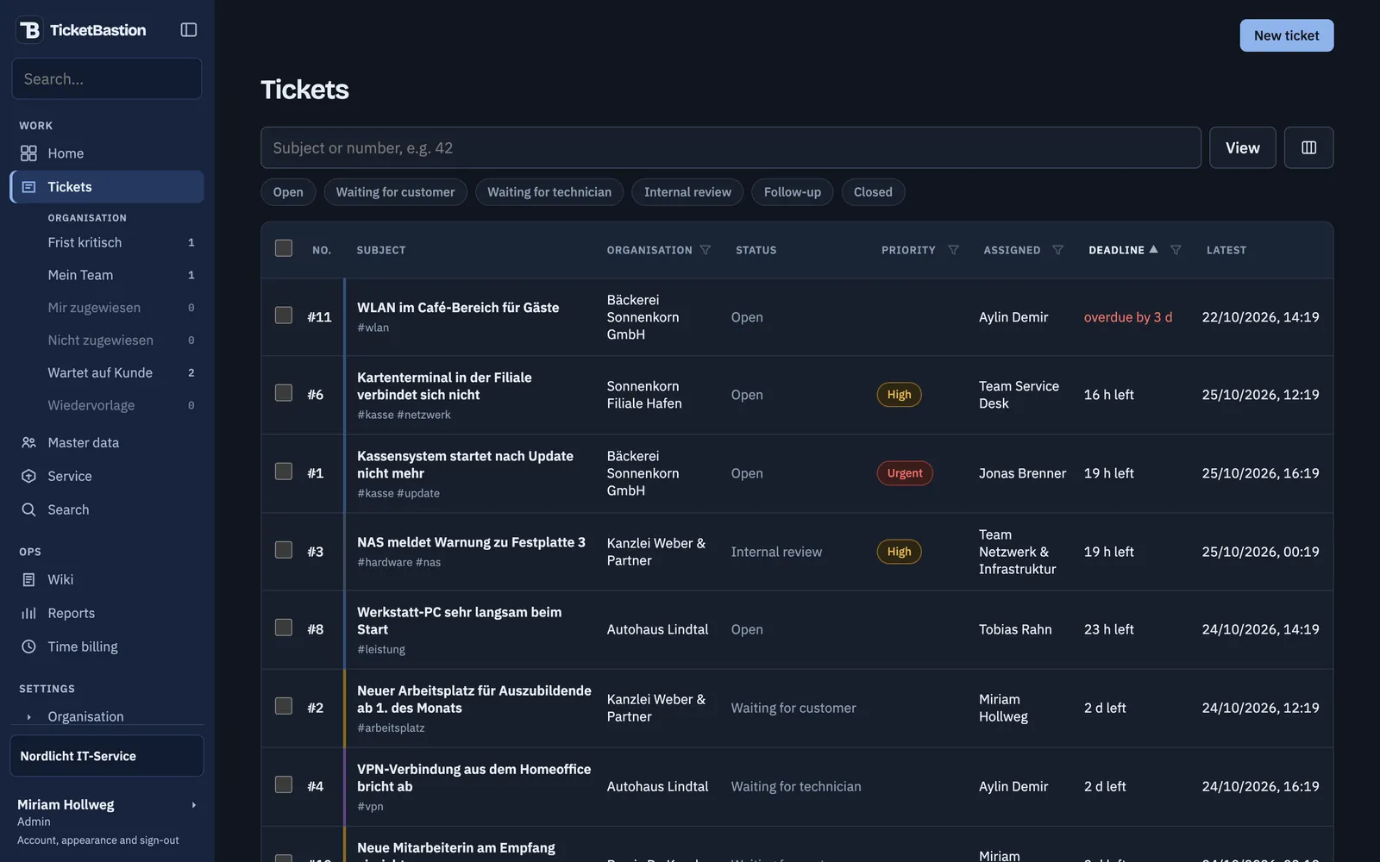Select all tickets header checkbox

(x=284, y=248)
